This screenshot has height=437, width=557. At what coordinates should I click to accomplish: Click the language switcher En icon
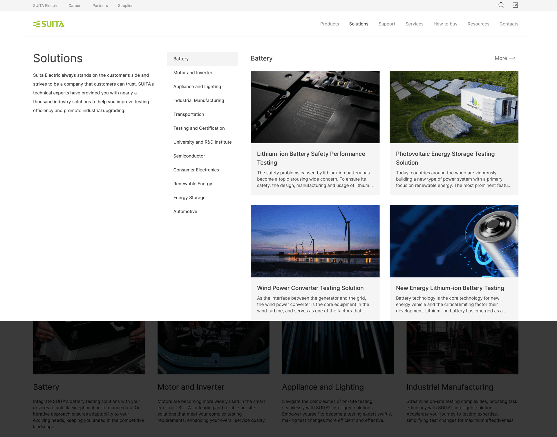coord(515,5)
